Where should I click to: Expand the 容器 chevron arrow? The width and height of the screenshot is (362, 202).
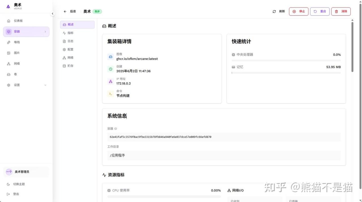(45, 32)
